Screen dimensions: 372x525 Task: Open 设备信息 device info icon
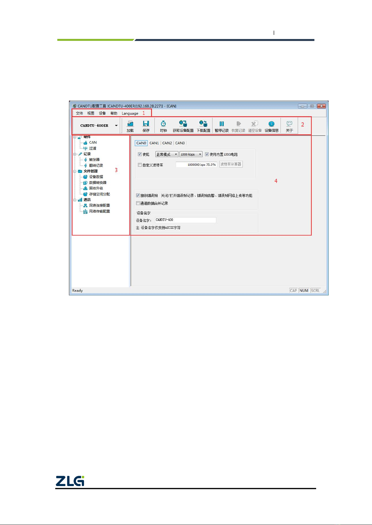272,124
